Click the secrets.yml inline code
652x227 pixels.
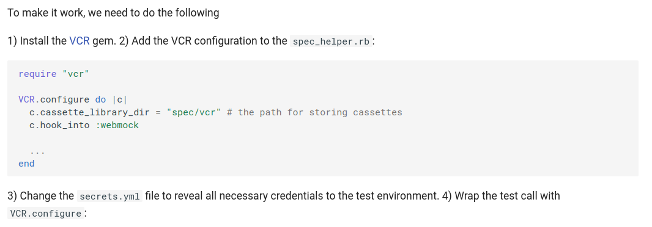click(110, 196)
